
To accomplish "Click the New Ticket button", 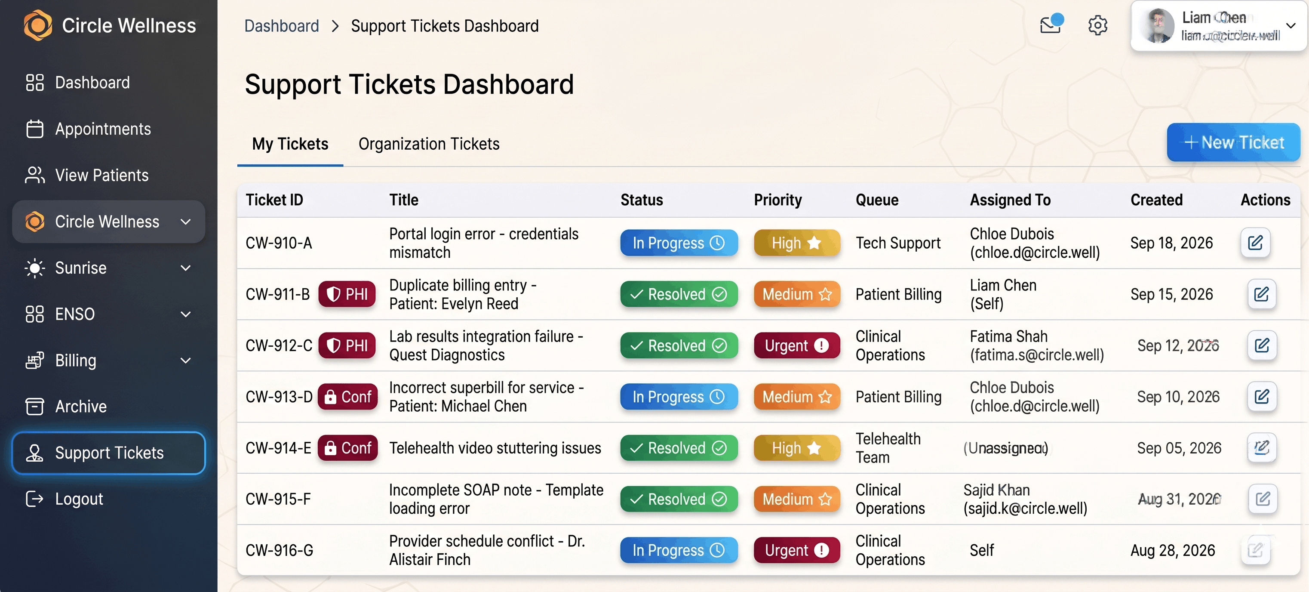I will [x=1233, y=142].
